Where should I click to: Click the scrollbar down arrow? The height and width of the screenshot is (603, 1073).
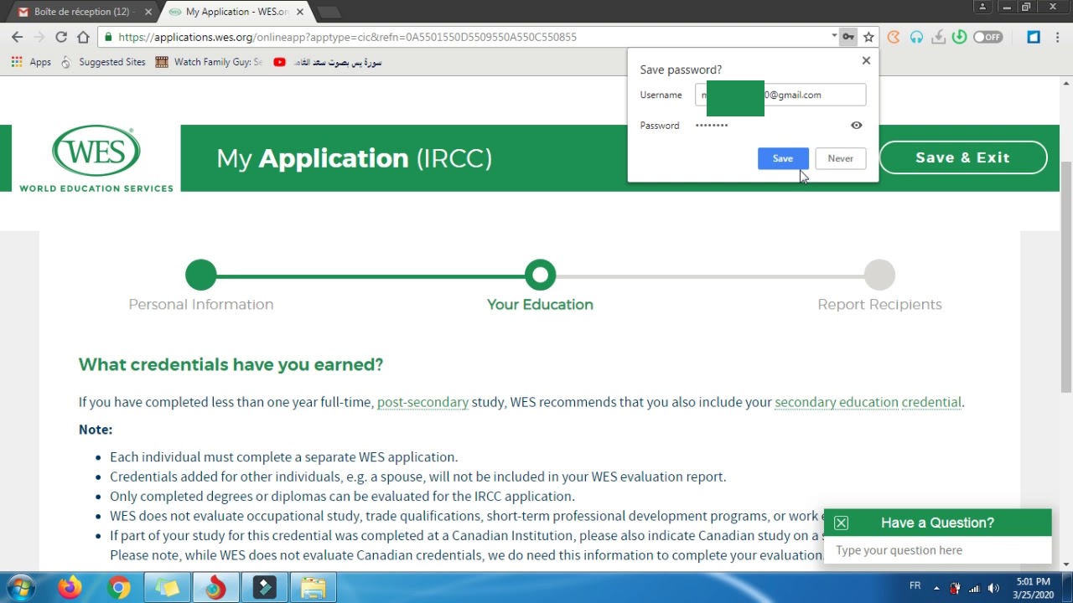(1066, 564)
